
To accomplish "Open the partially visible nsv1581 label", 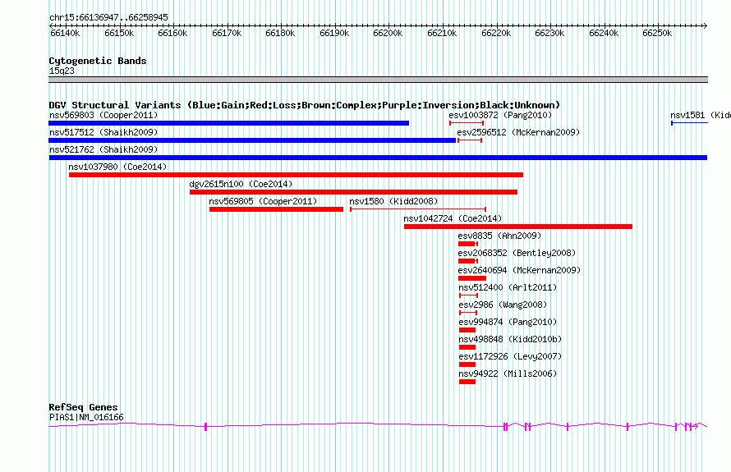I will (x=701, y=115).
